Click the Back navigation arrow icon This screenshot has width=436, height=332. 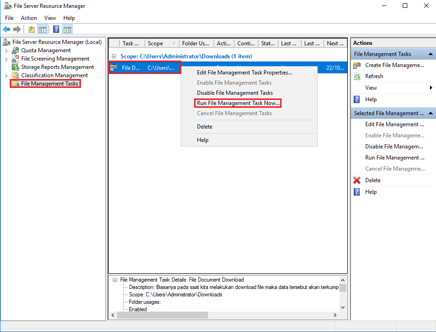[6, 29]
